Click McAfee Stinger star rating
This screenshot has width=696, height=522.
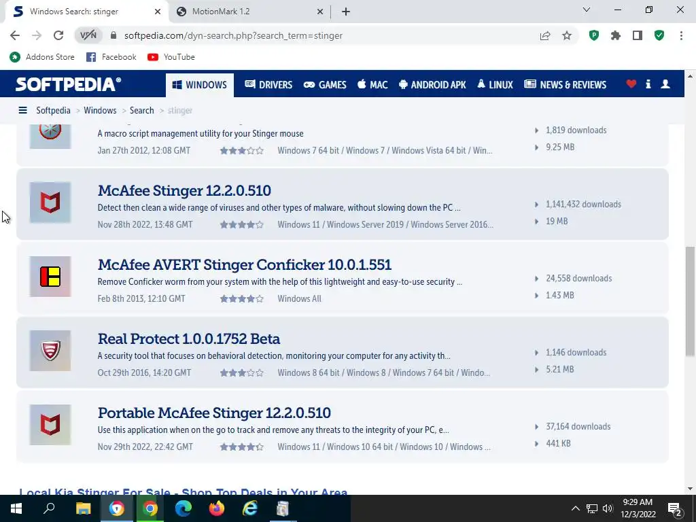tap(242, 224)
